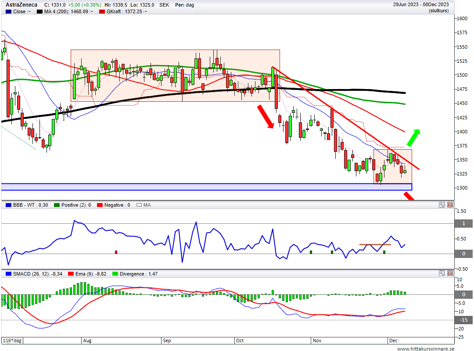Click the AstraZeneca ticker name
The image size is (474, 351).
(22, 5)
